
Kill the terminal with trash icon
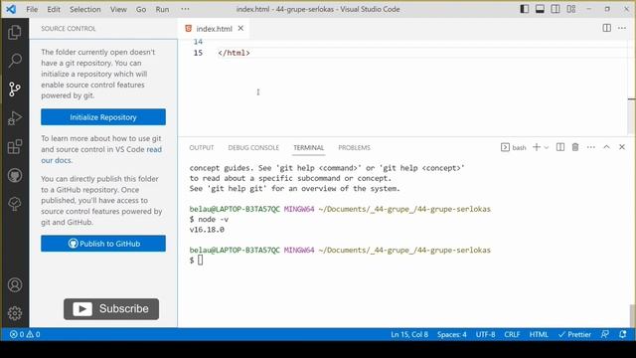tap(575, 147)
